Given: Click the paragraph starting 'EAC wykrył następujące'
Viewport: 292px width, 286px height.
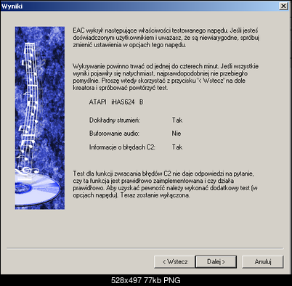Looking at the screenshot, I should tap(166, 38).
